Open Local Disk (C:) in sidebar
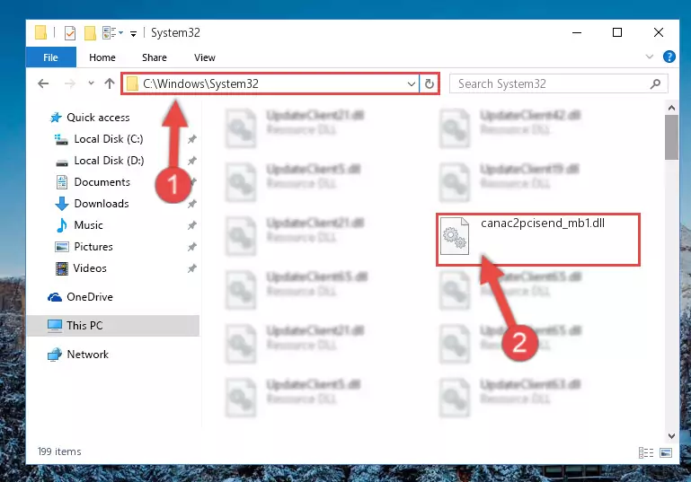Image resolution: width=691 pixels, height=482 pixels. [109, 139]
